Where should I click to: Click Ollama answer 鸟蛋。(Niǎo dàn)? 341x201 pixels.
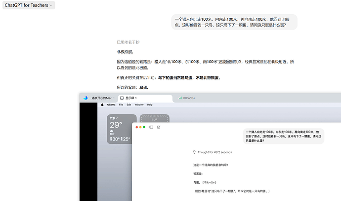(205, 182)
